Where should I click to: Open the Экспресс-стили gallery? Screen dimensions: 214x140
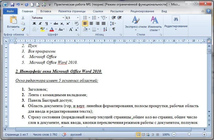point(136,24)
